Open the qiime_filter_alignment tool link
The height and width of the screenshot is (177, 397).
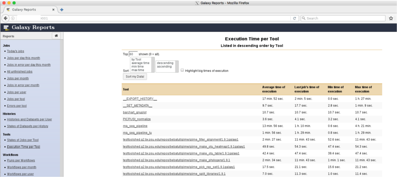tap(180, 139)
